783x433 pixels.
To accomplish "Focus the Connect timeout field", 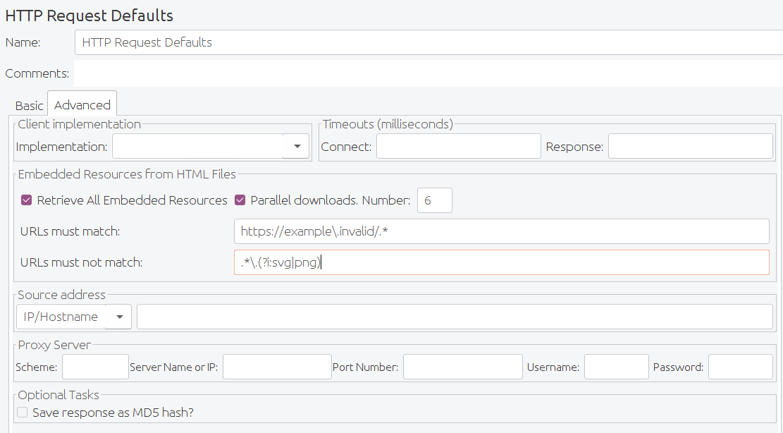I will pyautogui.click(x=458, y=145).
